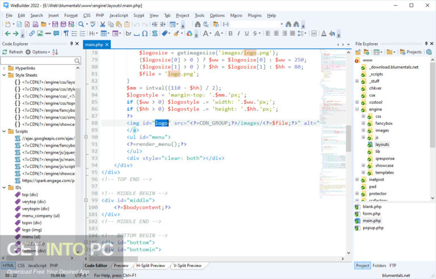Toggle align center formatting

coord(276,33)
